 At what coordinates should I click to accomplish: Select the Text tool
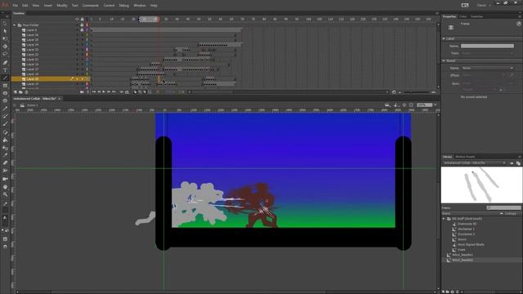(5, 70)
